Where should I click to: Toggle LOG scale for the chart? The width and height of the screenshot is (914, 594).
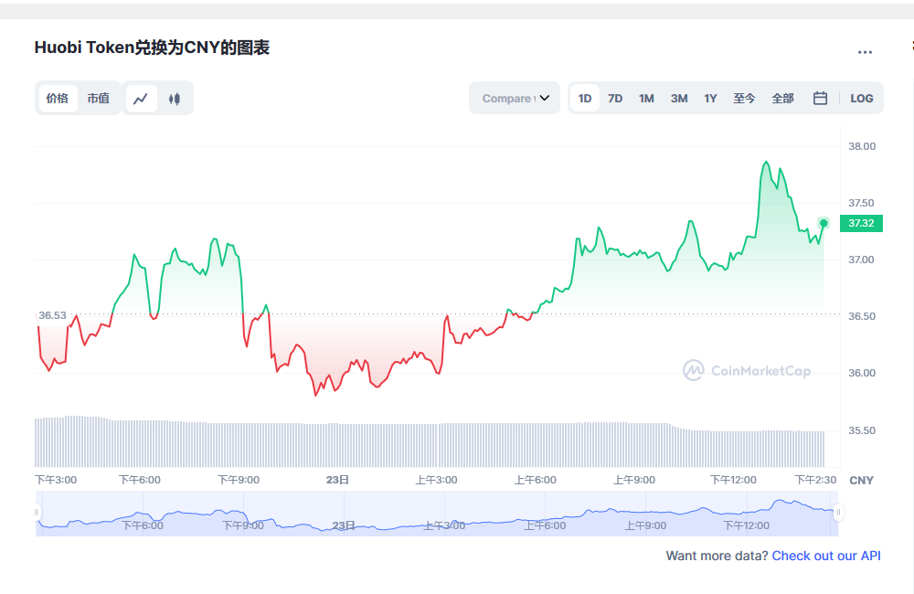pos(862,98)
